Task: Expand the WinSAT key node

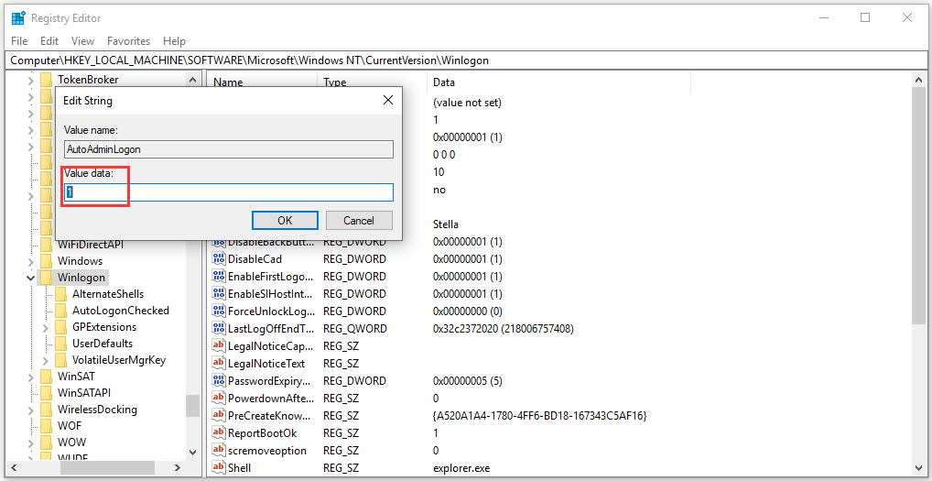Action: 30,377
